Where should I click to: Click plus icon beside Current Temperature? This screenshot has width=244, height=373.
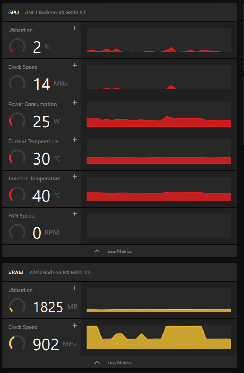coord(75,139)
